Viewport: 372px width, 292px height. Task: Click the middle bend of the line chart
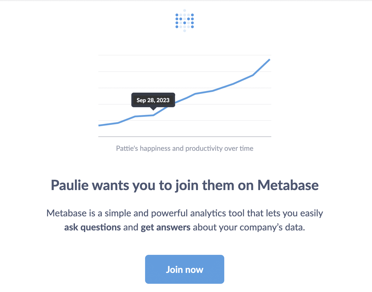196,93
